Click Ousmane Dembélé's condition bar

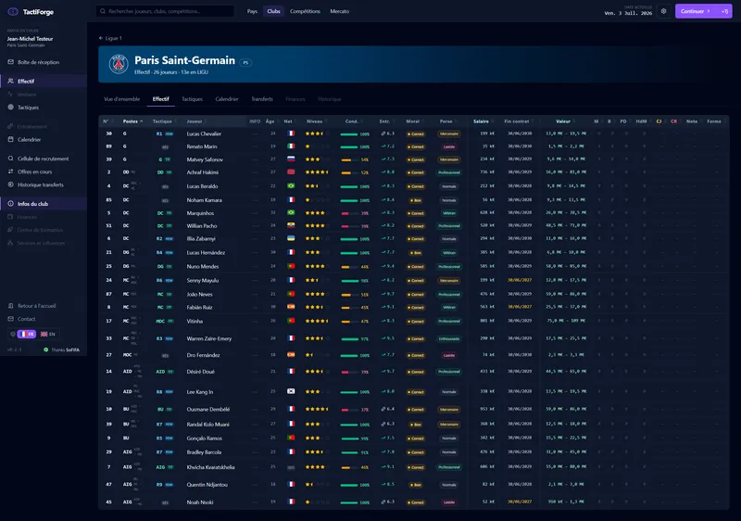(x=349, y=410)
